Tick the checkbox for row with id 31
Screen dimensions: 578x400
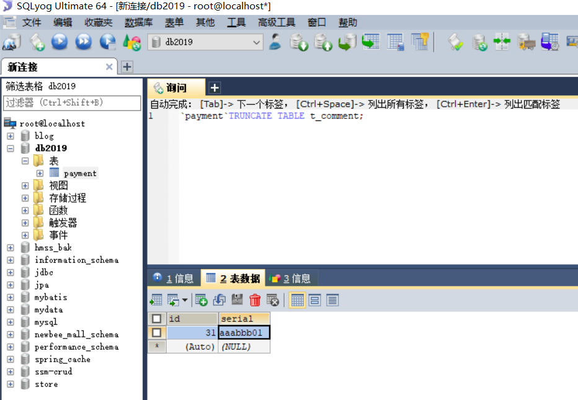click(x=157, y=333)
